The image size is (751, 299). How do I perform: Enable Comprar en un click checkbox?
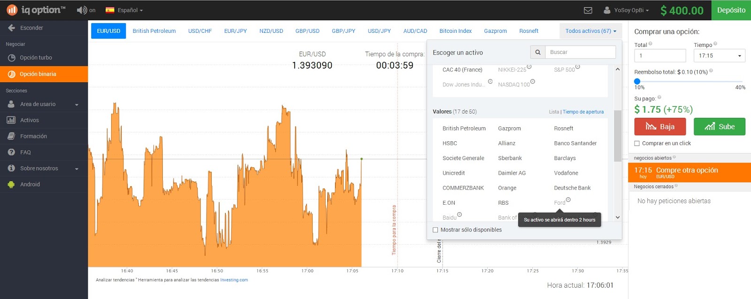tap(637, 144)
